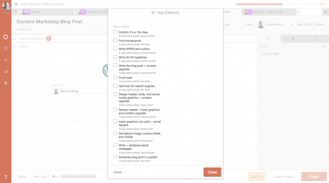Screen dimensions: 329x183
Task: Check 'Optimize for search engines' task
Action: click(115, 86)
